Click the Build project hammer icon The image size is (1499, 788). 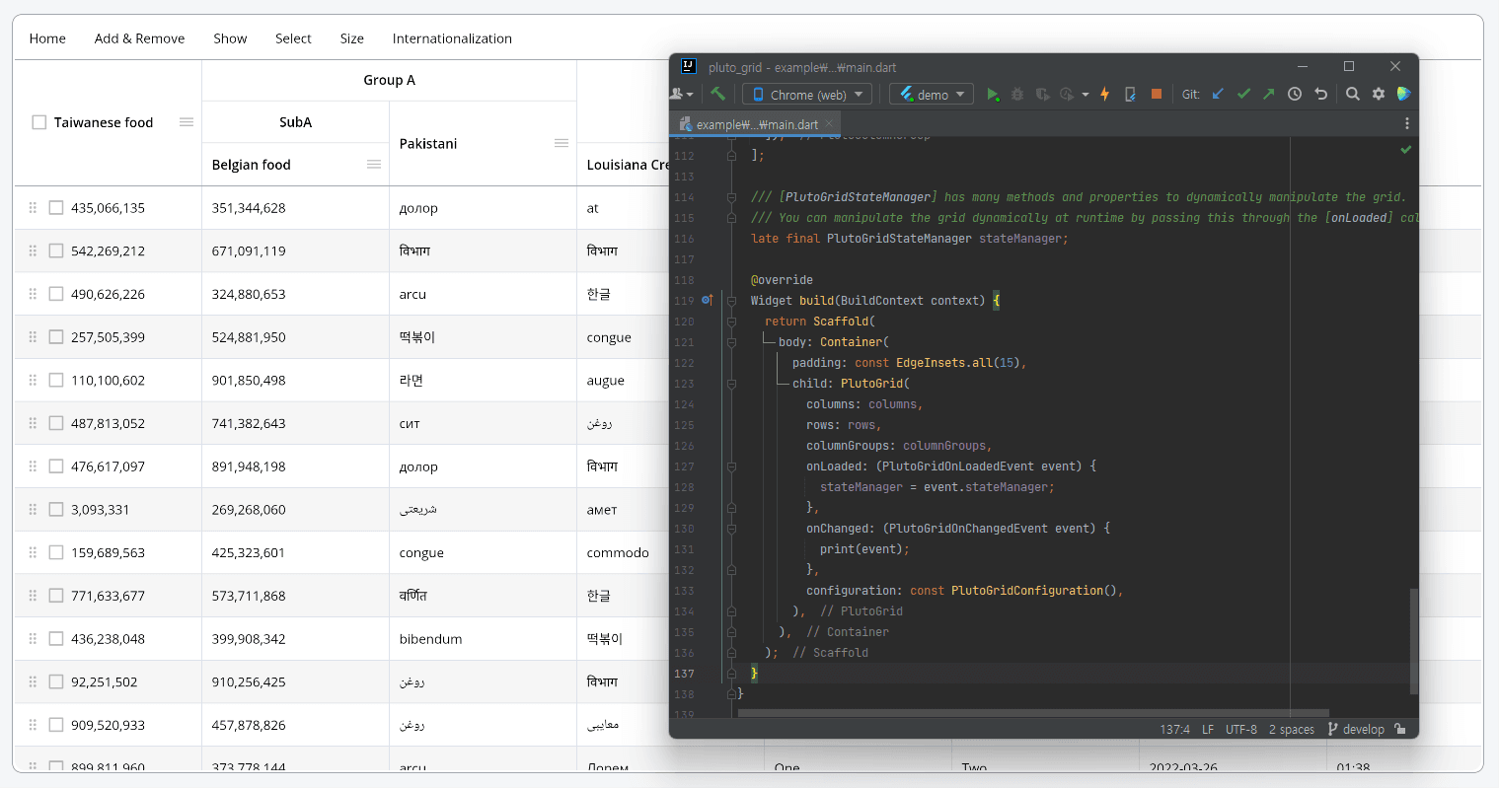pyautogui.click(x=718, y=95)
